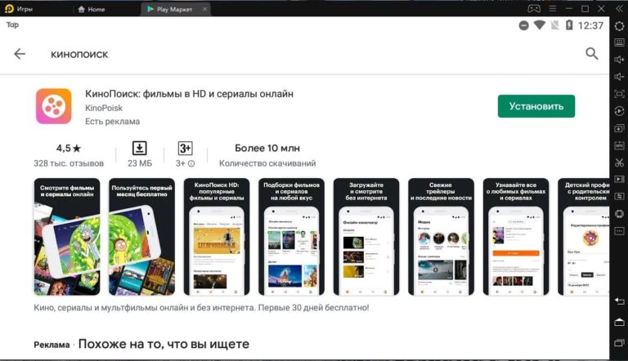The width and height of the screenshot is (628, 361).
Task: Open keyboard mapping icon in sidebar
Action: click(x=619, y=42)
